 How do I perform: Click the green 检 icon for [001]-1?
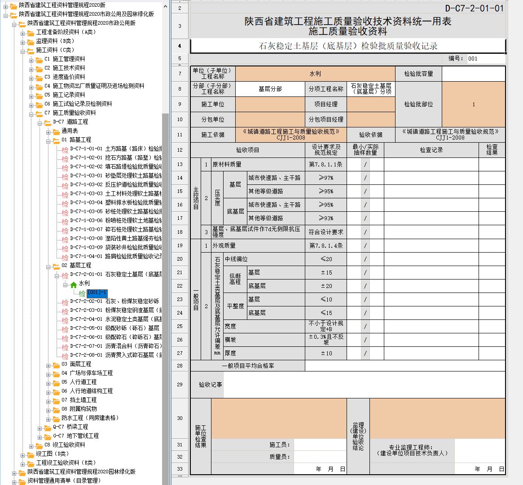(x=82, y=293)
